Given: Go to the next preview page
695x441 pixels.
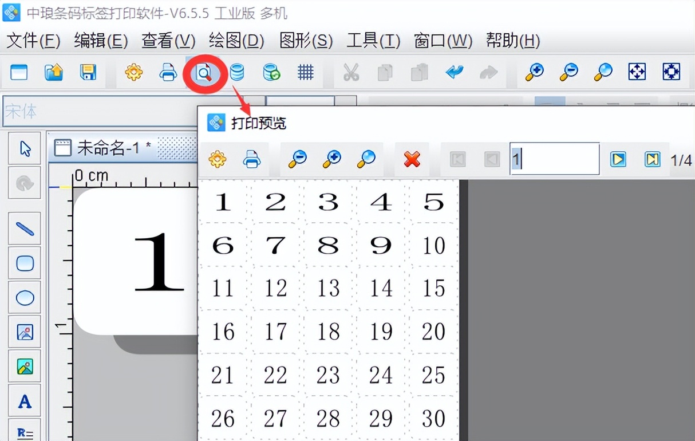Looking at the screenshot, I should pyautogui.click(x=619, y=159).
